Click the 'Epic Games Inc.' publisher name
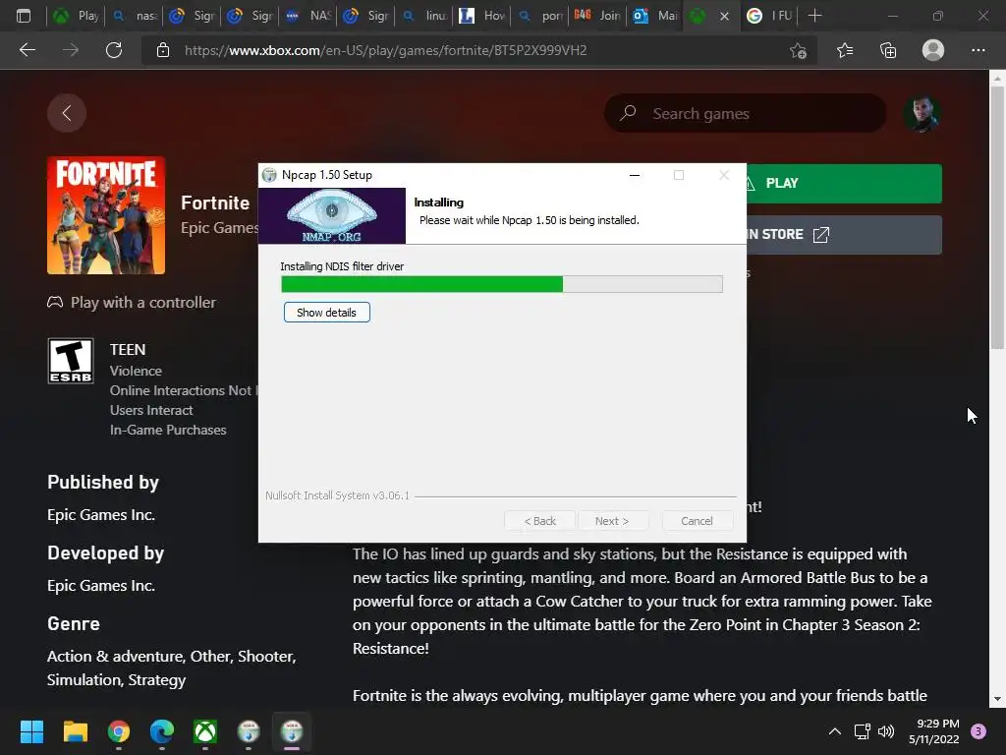Viewport: 1006px width, 755px height. (101, 515)
